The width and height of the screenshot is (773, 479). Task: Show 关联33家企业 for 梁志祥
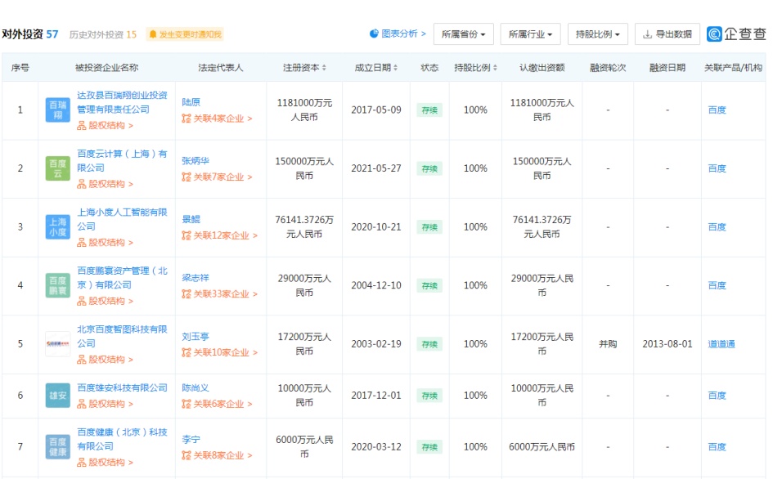(219, 293)
